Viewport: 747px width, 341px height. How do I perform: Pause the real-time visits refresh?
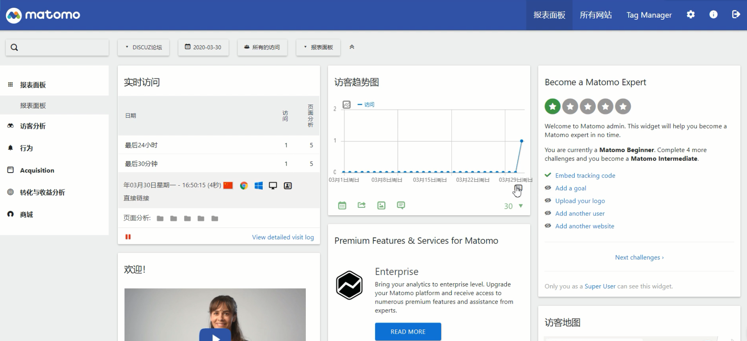128,237
